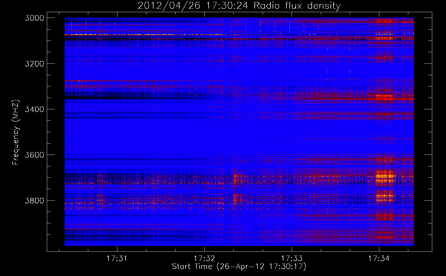This screenshot has width=446, height=276.
Task: Click the bright yellow burst near 3700 MHz at 17:34
Action: point(385,177)
